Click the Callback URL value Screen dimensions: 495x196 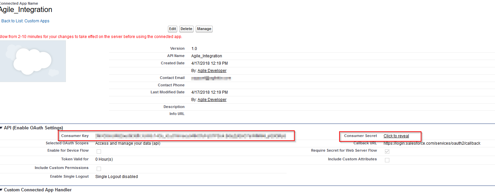(x=432, y=143)
